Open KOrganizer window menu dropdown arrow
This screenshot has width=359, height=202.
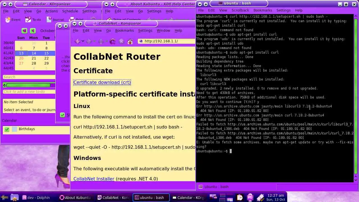tap(4, 4)
